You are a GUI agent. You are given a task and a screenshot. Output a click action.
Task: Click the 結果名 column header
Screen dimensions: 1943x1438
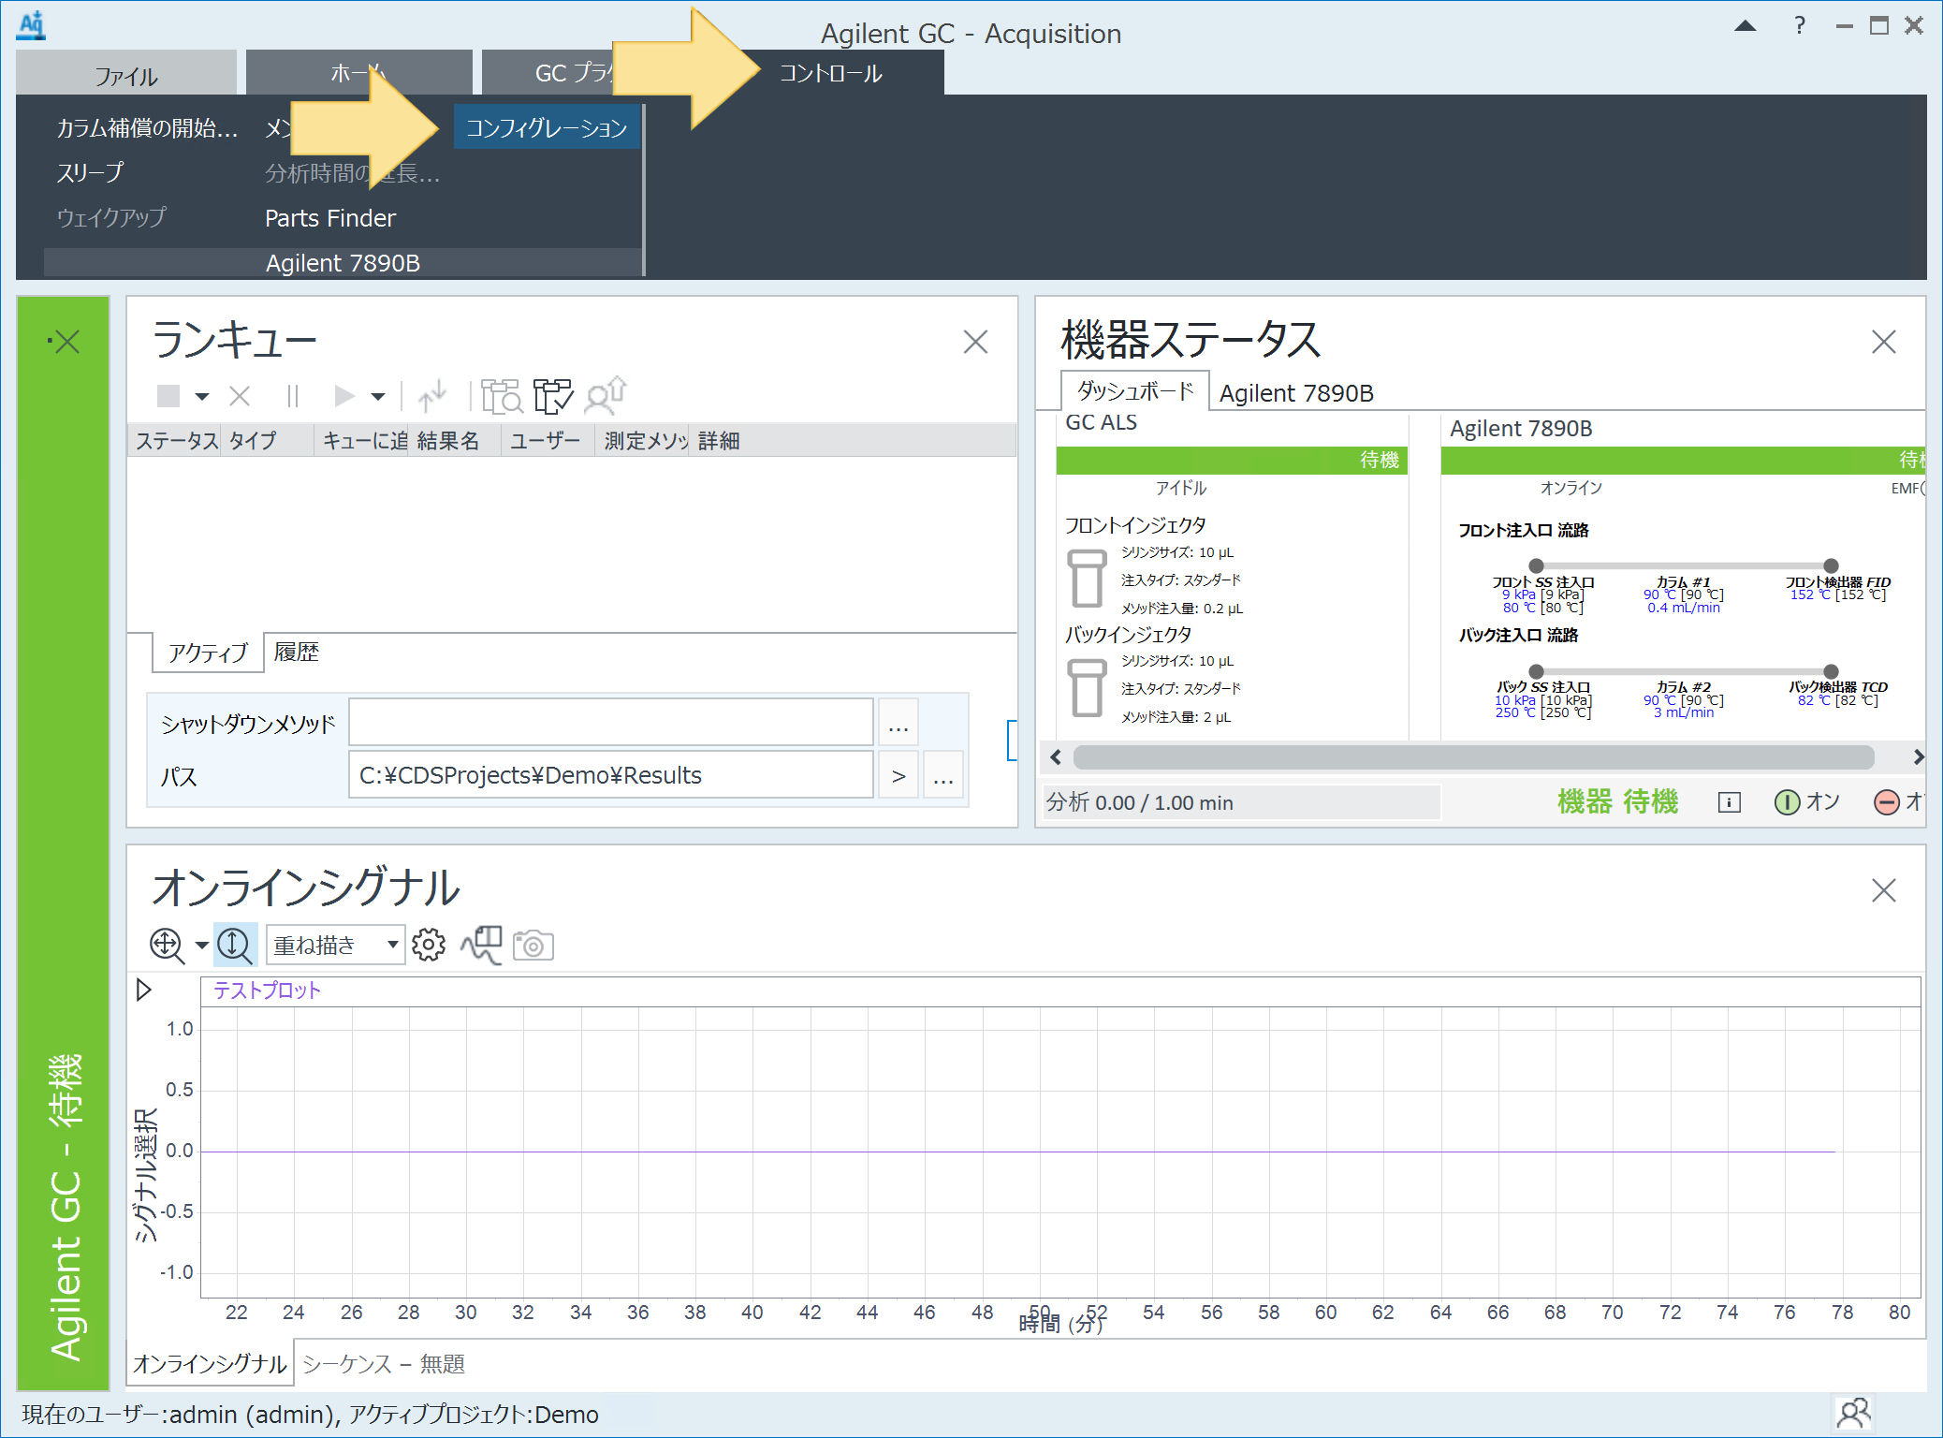click(x=454, y=441)
